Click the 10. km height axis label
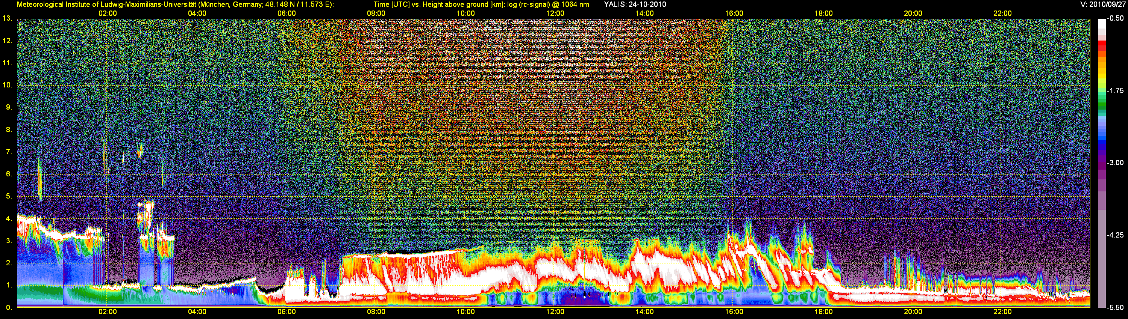 click(8, 85)
